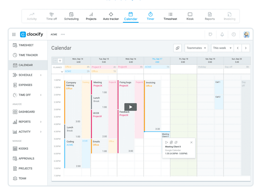Go to the next week arrow
Image resolution: width=265 pixels, height=196 pixels.
click(246, 48)
